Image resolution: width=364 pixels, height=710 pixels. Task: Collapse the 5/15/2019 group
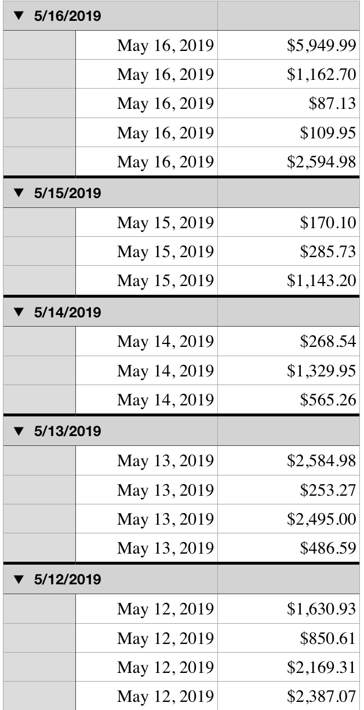pos(21,193)
